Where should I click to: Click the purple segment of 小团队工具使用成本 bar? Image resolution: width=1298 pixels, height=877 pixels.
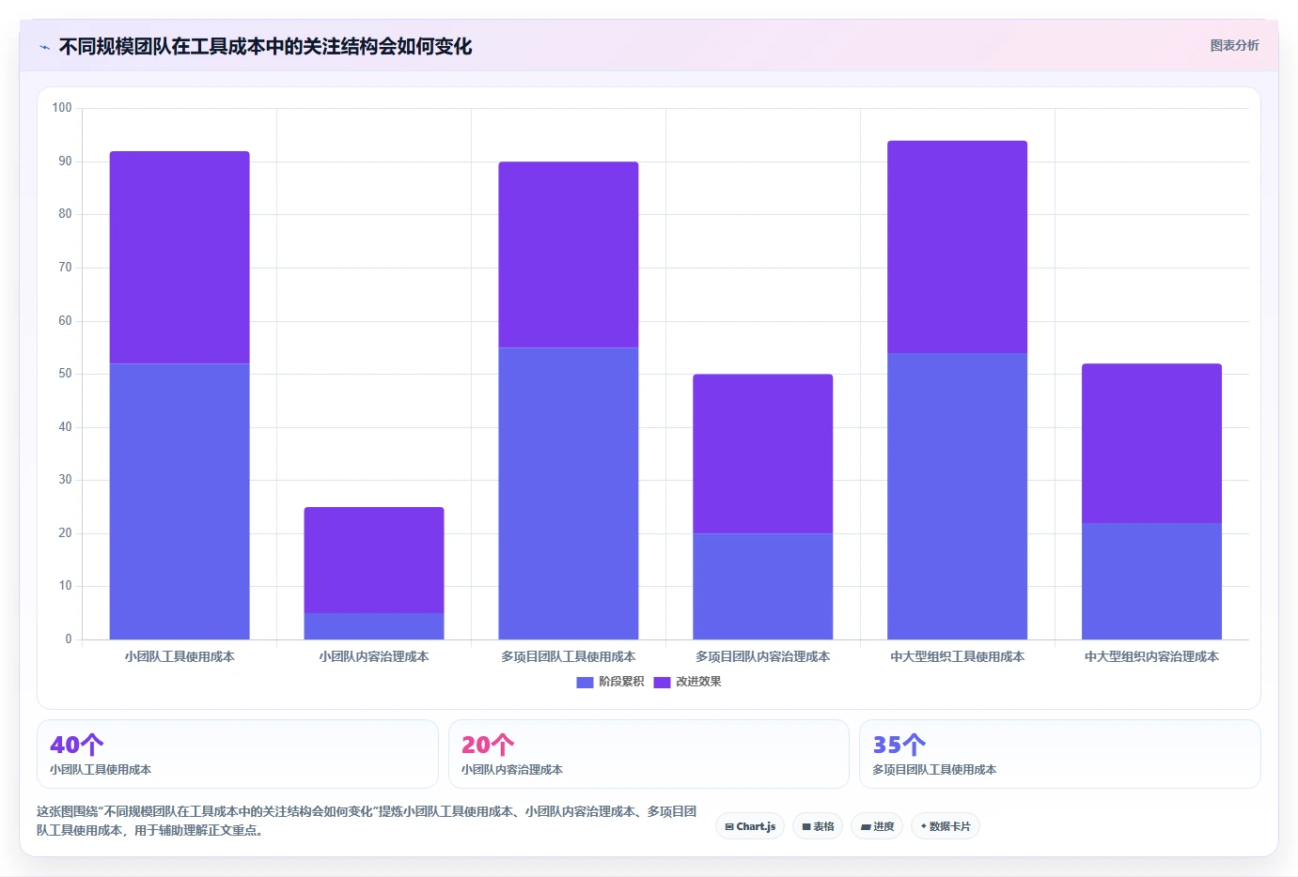pyautogui.click(x=180, y=257)
